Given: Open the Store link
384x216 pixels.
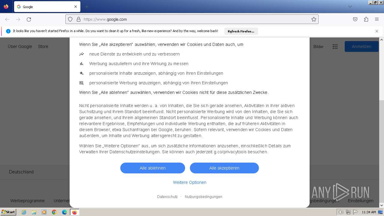Looking at the screenshot, I should 43,46.
